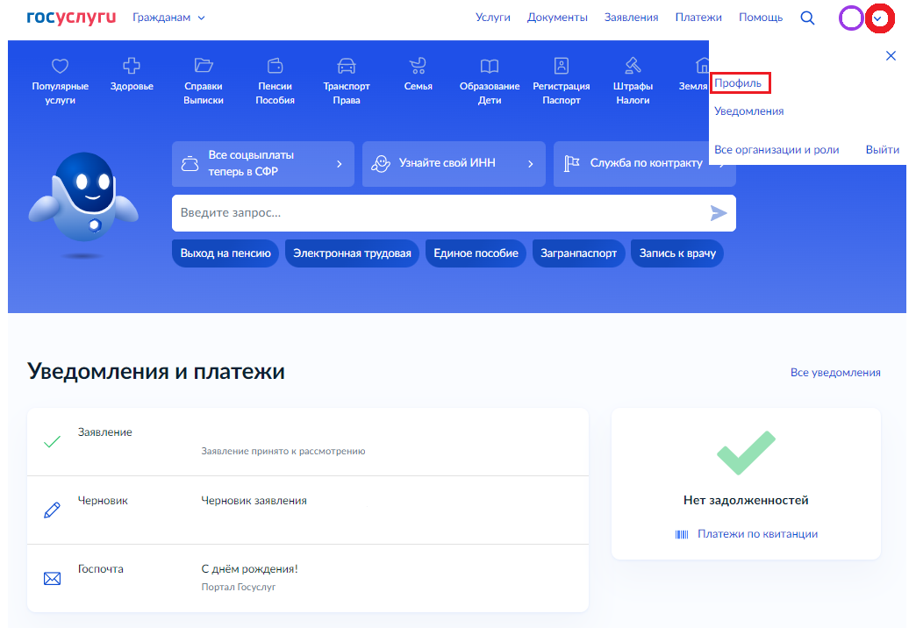This screenshot has width=916, height=635.
Task: Click the robot assistant mascot
Action: 83,198
